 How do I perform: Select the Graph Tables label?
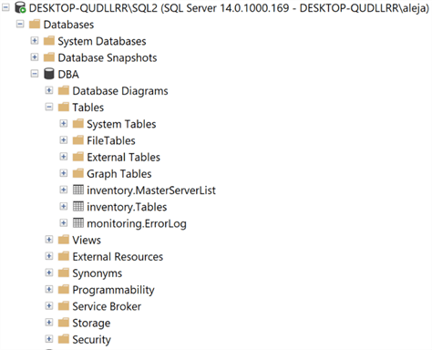119,174
